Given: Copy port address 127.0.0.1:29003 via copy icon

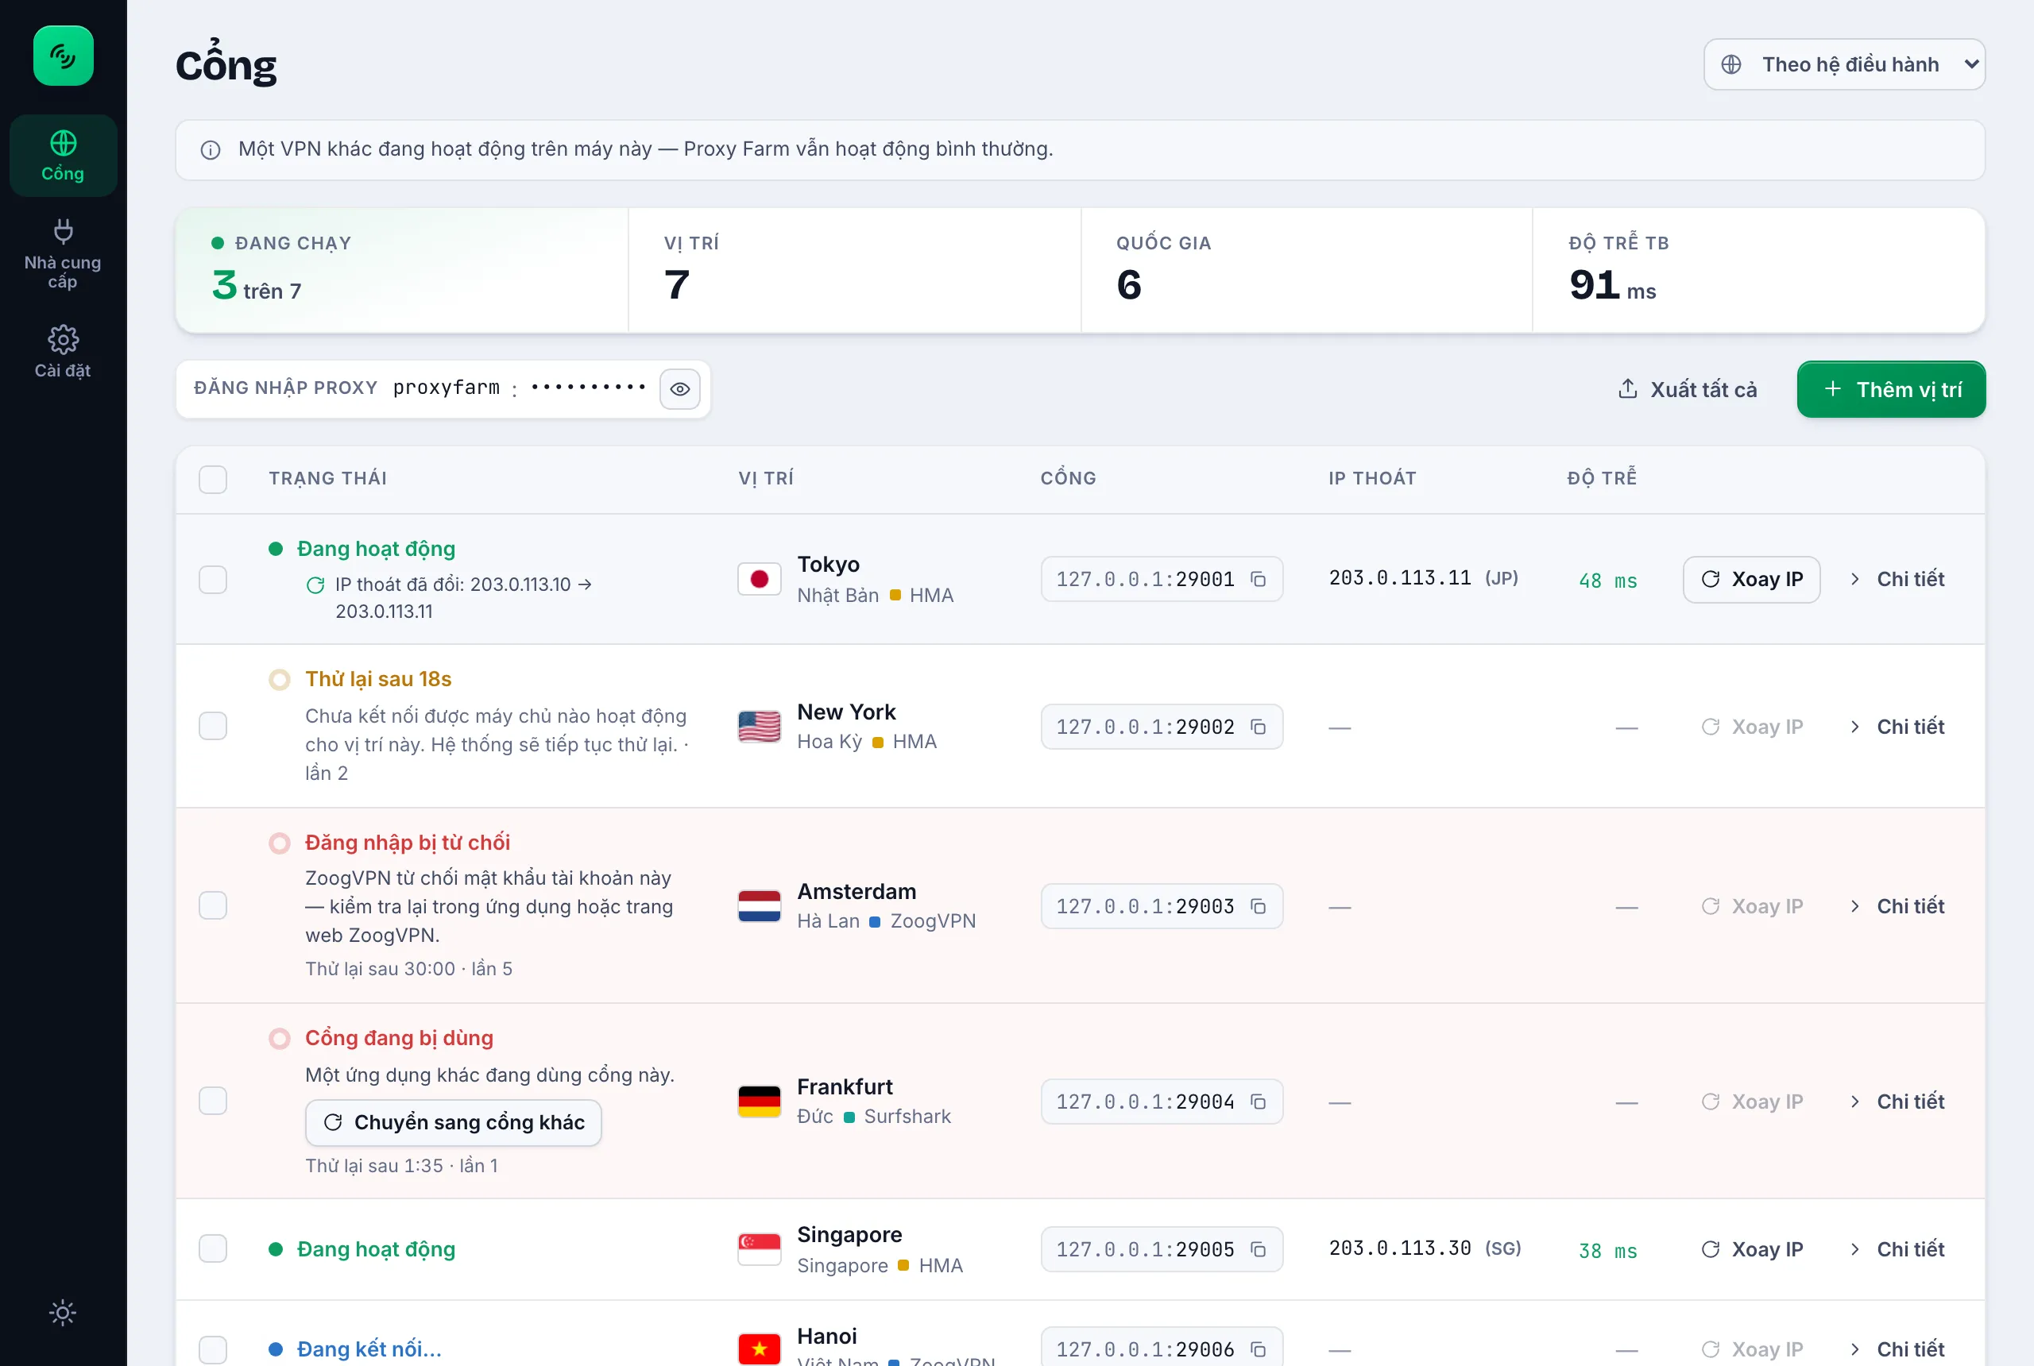Looking at the screenshot, I should pos(1259,906).
